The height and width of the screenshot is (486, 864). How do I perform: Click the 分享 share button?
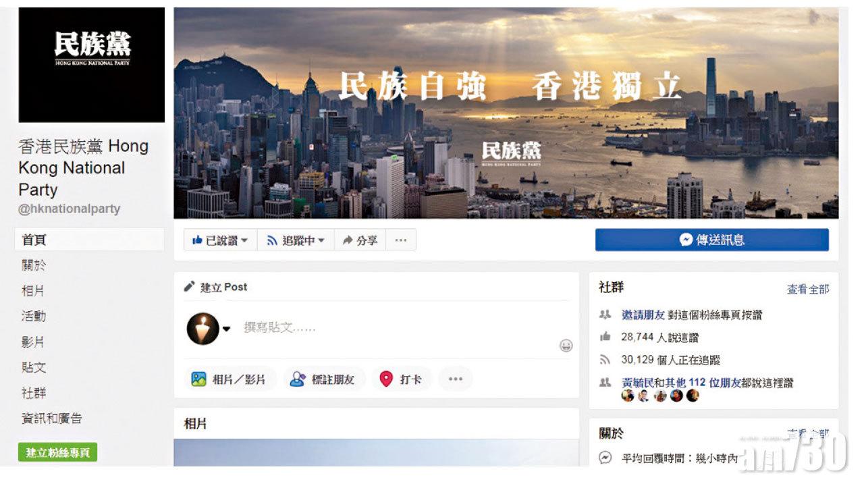coord(360,240)
